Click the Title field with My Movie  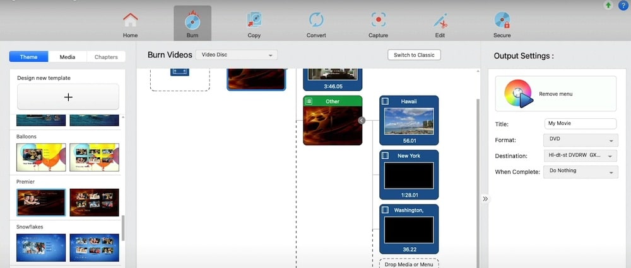[580, 124]
